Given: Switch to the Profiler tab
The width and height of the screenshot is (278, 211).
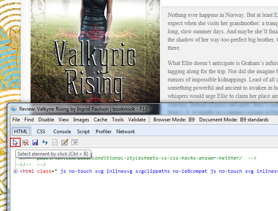Looking at the screenshot, I should click(x=104, y=132).
